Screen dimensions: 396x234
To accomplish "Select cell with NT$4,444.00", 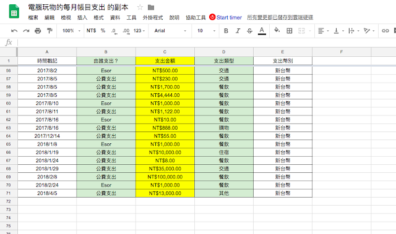I will click(165, 95).
